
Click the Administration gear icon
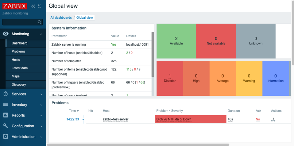(6, 137)
